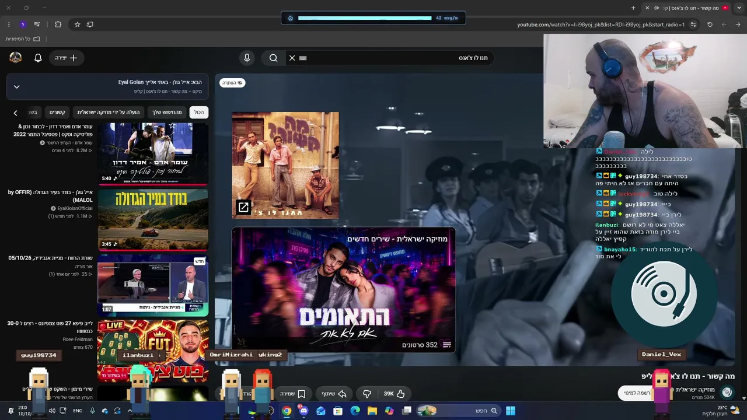Select the קשורים filter chip
Image resolution: width=747 pixels, height=420 pixels.
pos(57,112)
